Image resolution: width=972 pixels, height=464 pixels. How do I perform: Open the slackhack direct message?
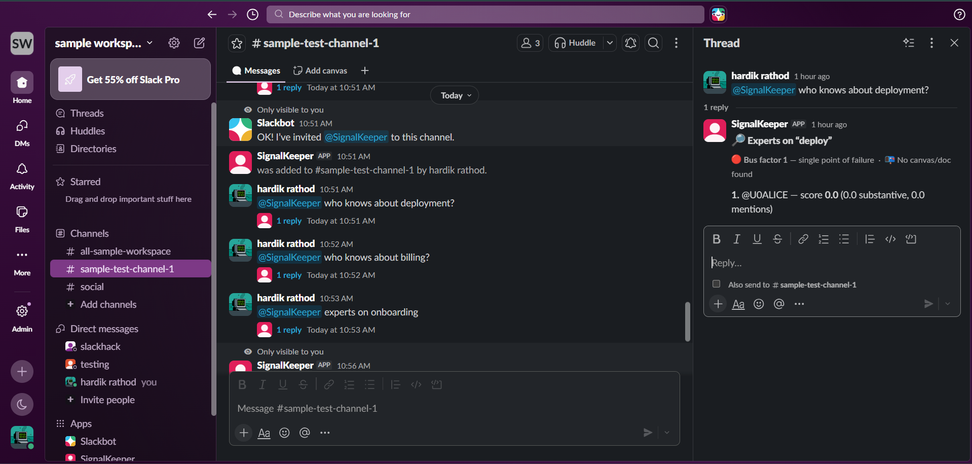(x=131, y=346)
